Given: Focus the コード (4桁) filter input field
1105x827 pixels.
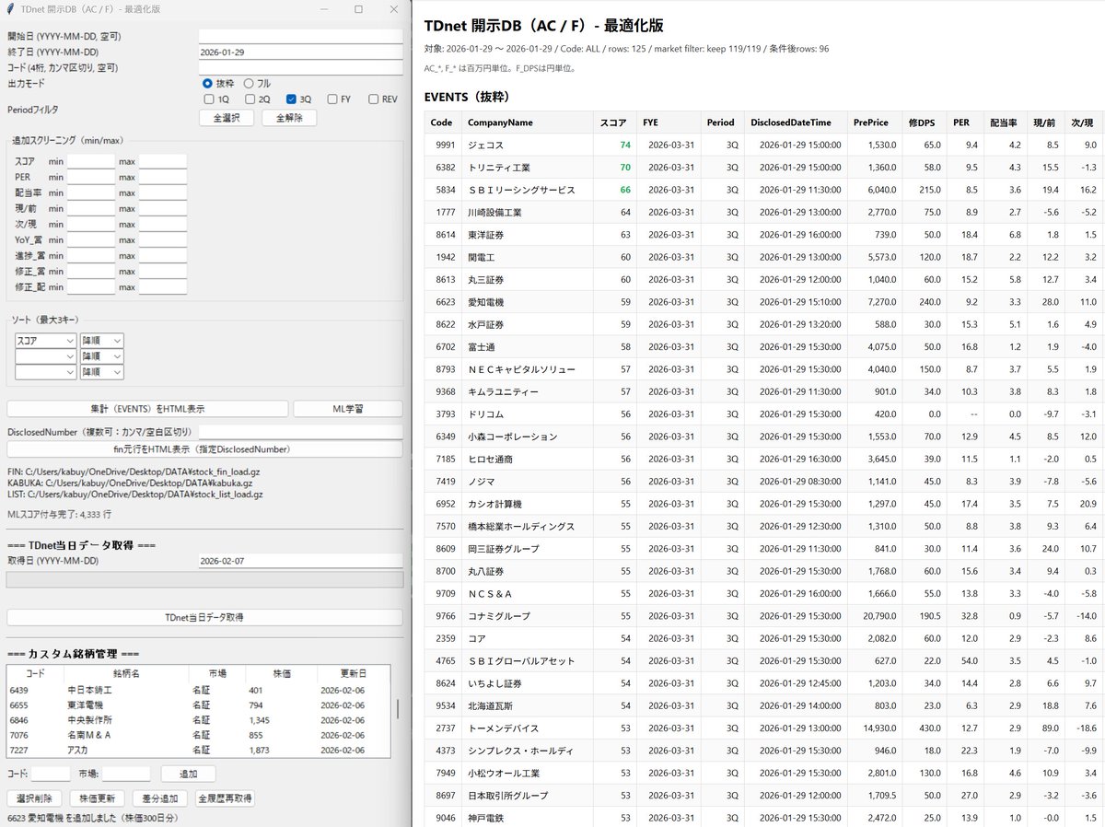Looking at the screenshot, I should coord(301,67).
